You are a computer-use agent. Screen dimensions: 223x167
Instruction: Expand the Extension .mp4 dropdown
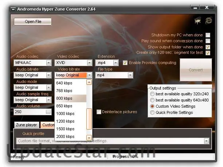[x=116, y=63]
